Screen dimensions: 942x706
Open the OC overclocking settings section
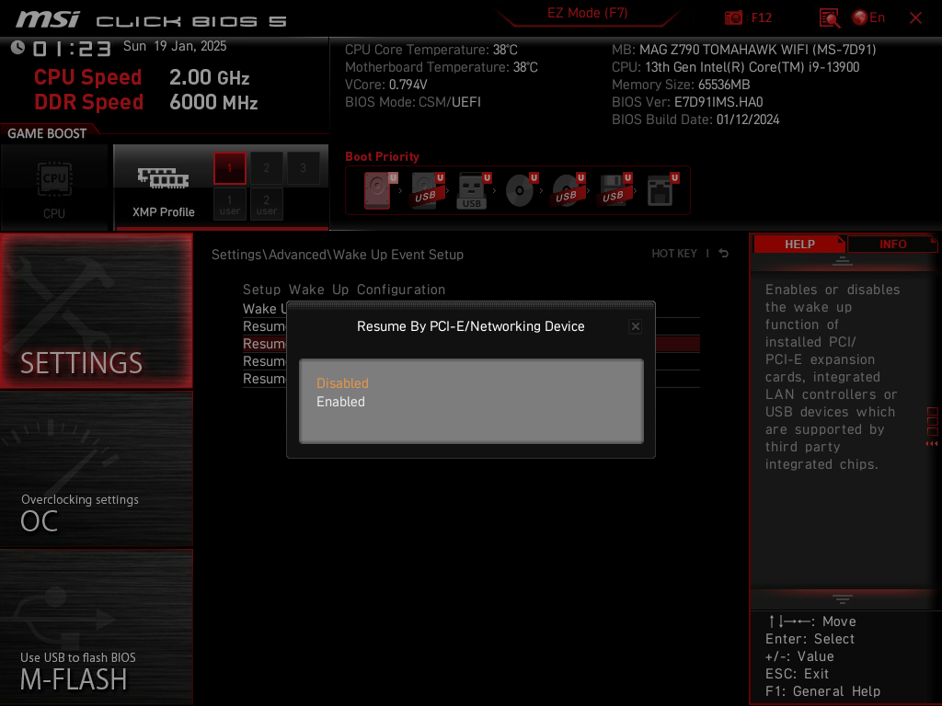pyautogui.click(x=96, y=470)
